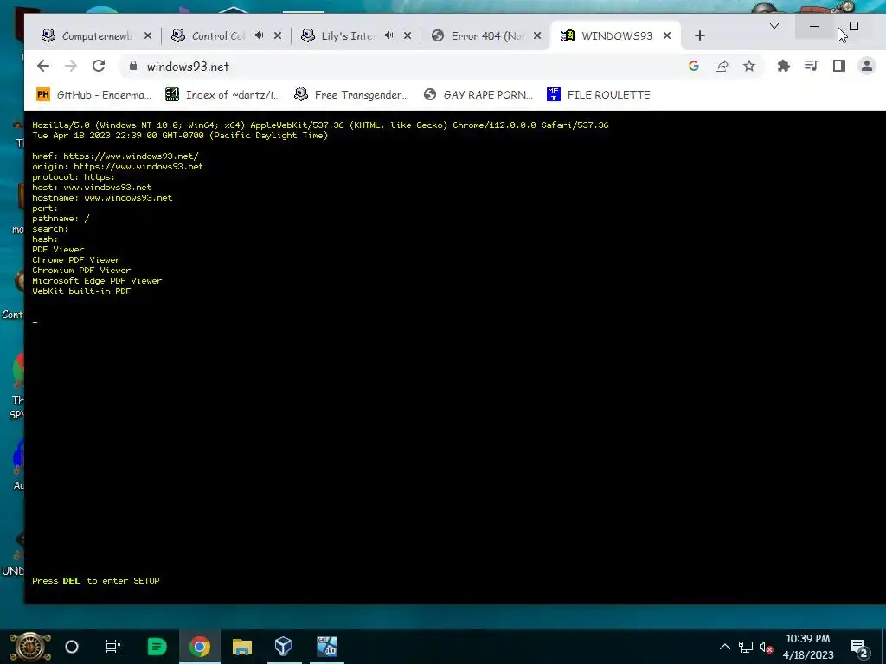Go forward with the forward arrow
Image resolution: width=886 pixels, height=664 pixels.
71,66
